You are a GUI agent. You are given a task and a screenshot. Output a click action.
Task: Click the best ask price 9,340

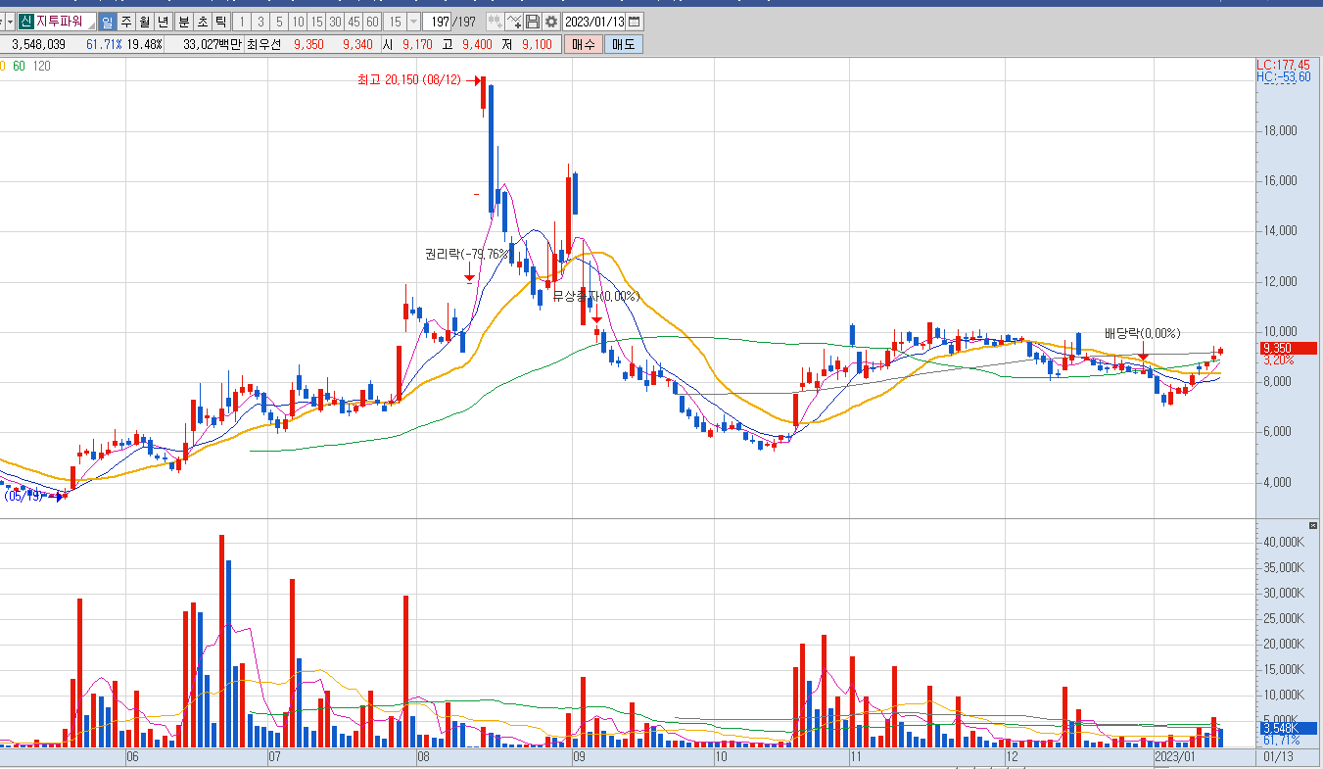point(357,44)
